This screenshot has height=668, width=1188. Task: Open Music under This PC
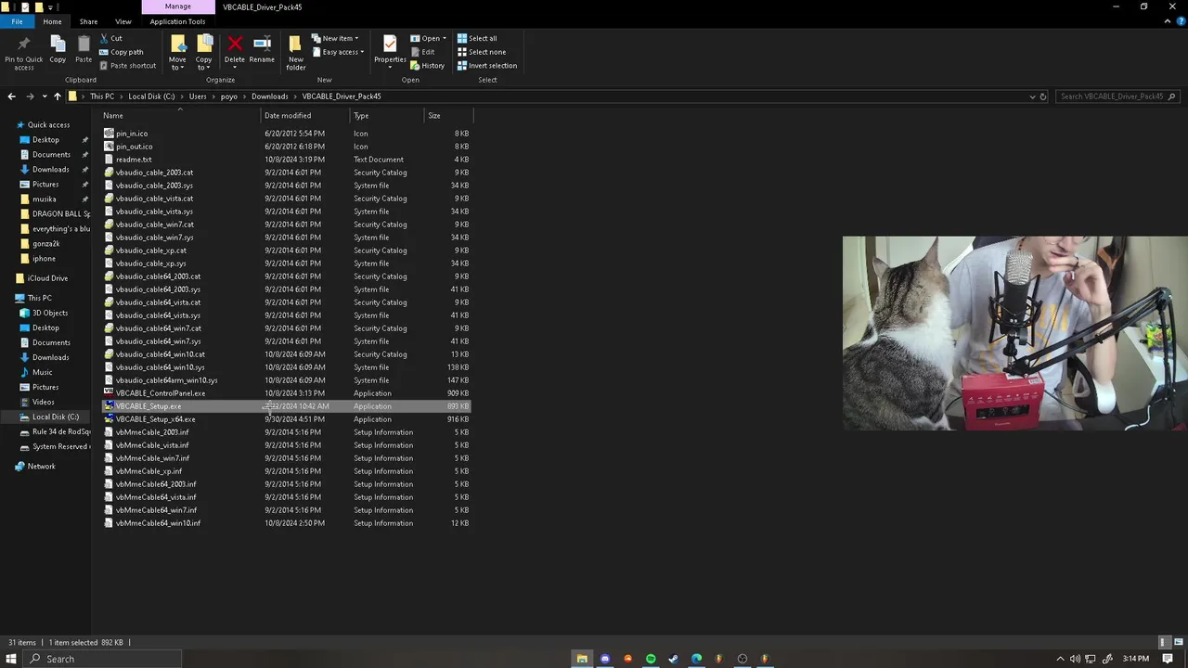42,372
